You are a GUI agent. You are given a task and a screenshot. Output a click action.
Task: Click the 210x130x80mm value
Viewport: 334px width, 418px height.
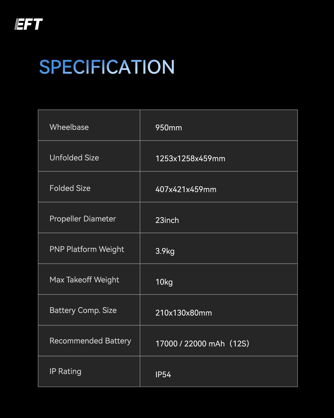pyautogui.click(x=183, y=313)
